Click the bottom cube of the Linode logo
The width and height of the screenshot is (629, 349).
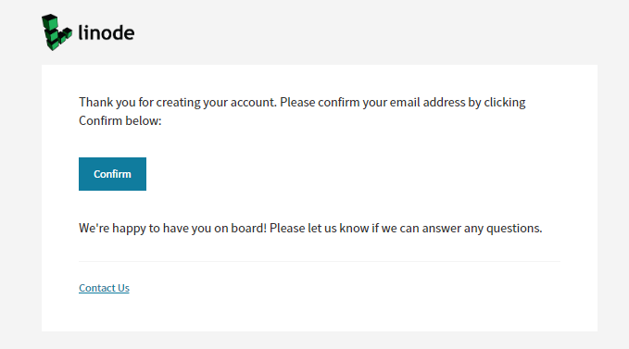54,45
